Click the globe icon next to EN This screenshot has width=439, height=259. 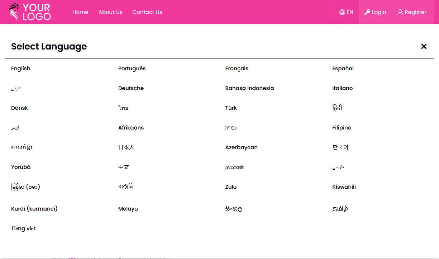[342, 12]
